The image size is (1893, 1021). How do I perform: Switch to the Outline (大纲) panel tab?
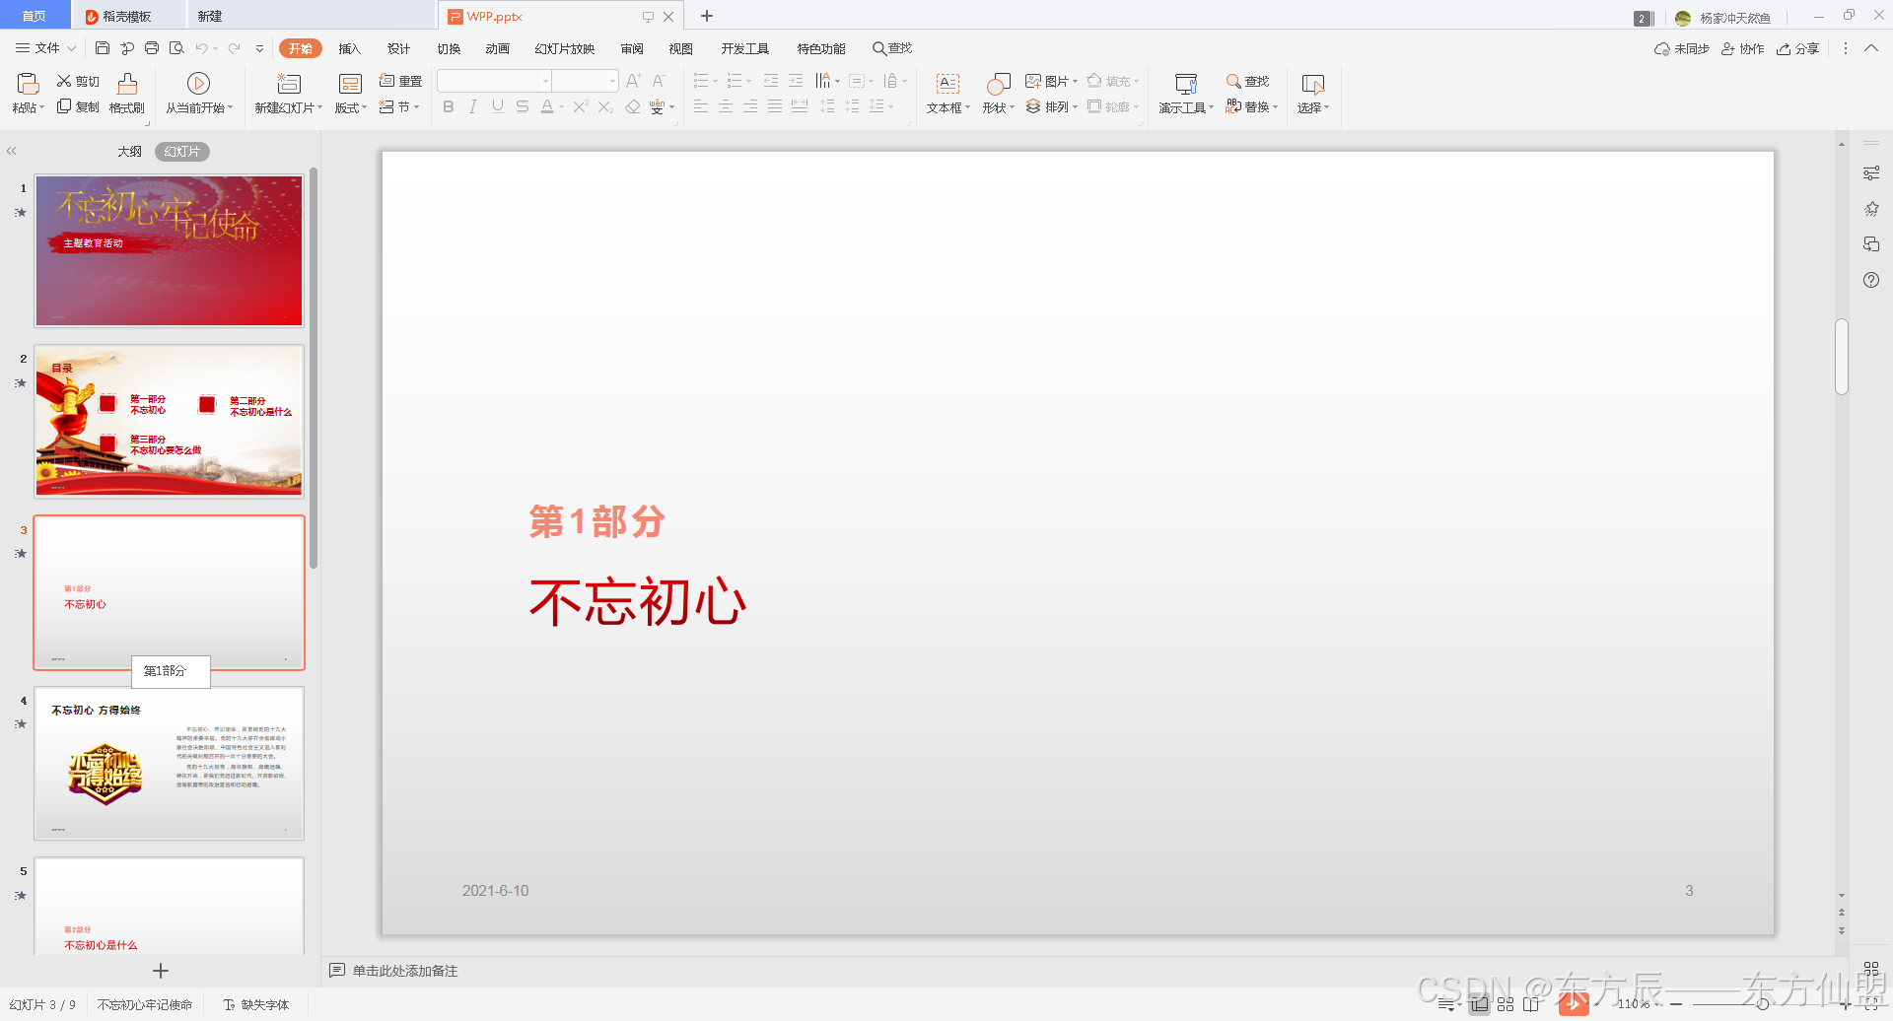(x=130, y=151)
